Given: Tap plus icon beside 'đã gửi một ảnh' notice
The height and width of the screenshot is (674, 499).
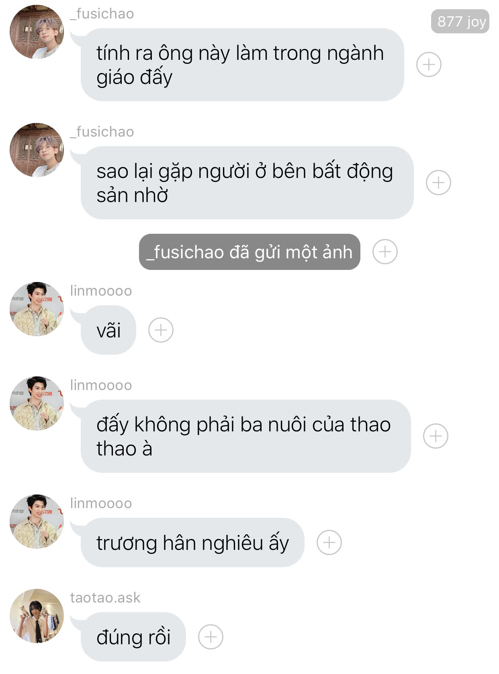Looking at the screenshot, I should point(385,252).
